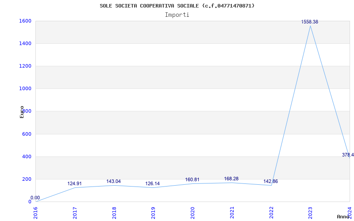Click the 126.14 data label

tap(152, 183)
